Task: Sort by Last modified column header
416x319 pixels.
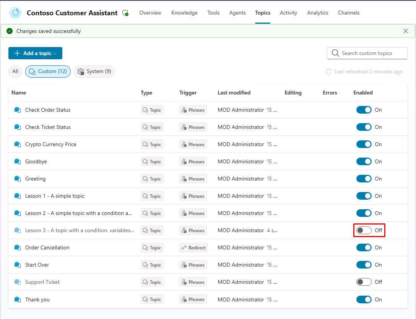Action: tap(234, 93)
